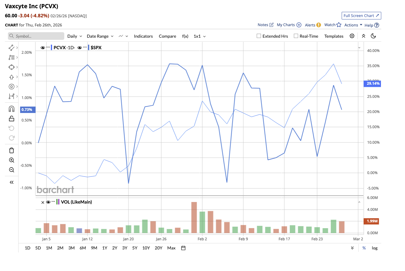Pick the circled-zero annotation tool
Screen dimensions: 405x271
[x=12, y=87]
